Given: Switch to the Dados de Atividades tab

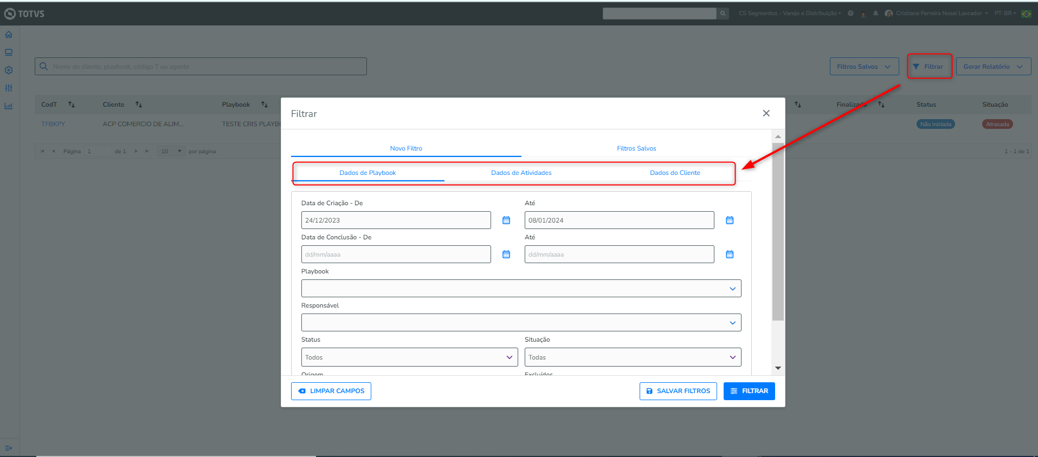Looking at the screenshot, I should (521, 173).
